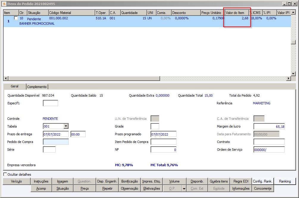Click the window icon in the title bar
299x198 pixels.
4,4
